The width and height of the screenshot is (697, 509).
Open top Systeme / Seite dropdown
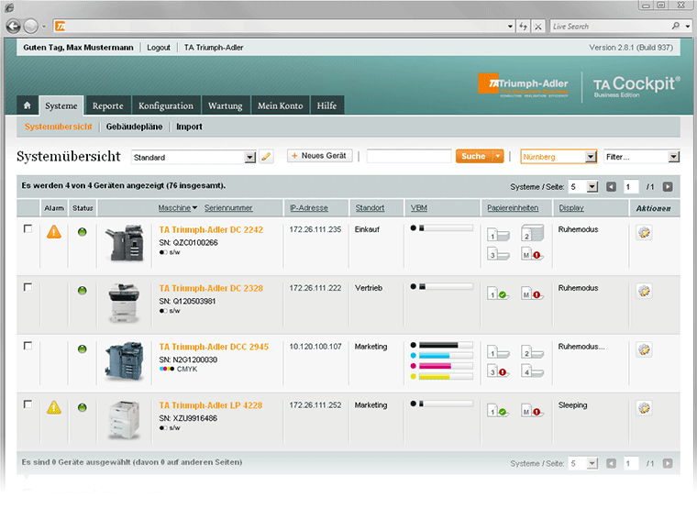[x=592, y=187]
